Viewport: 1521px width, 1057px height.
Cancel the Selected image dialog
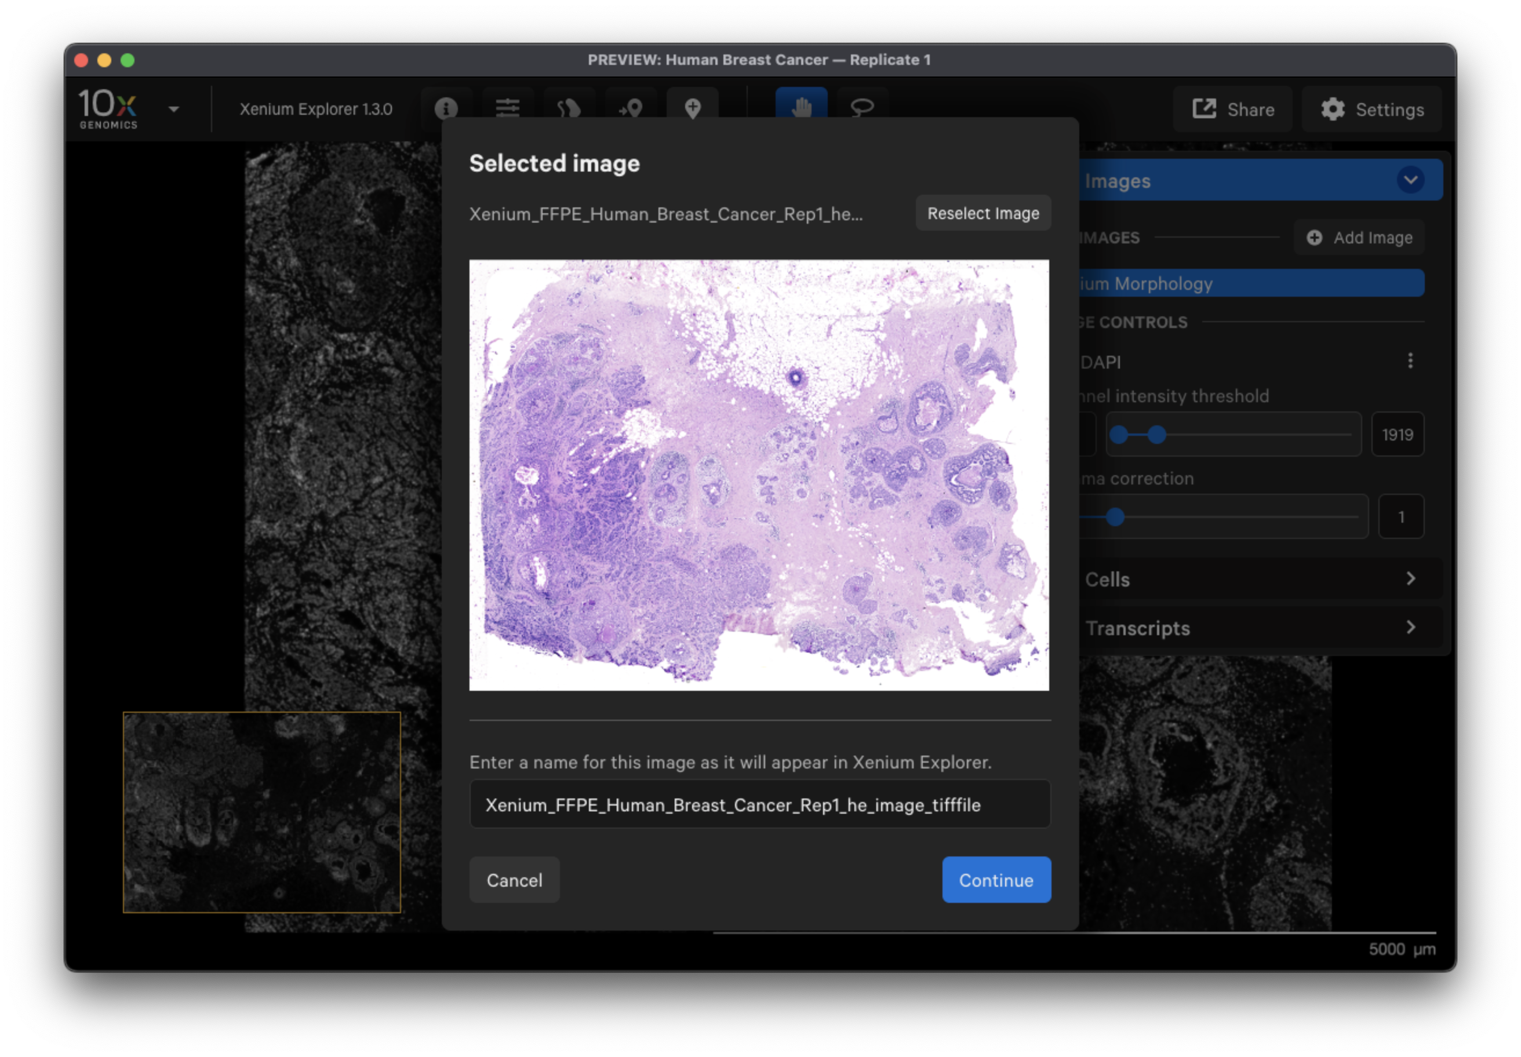(515, 880)
